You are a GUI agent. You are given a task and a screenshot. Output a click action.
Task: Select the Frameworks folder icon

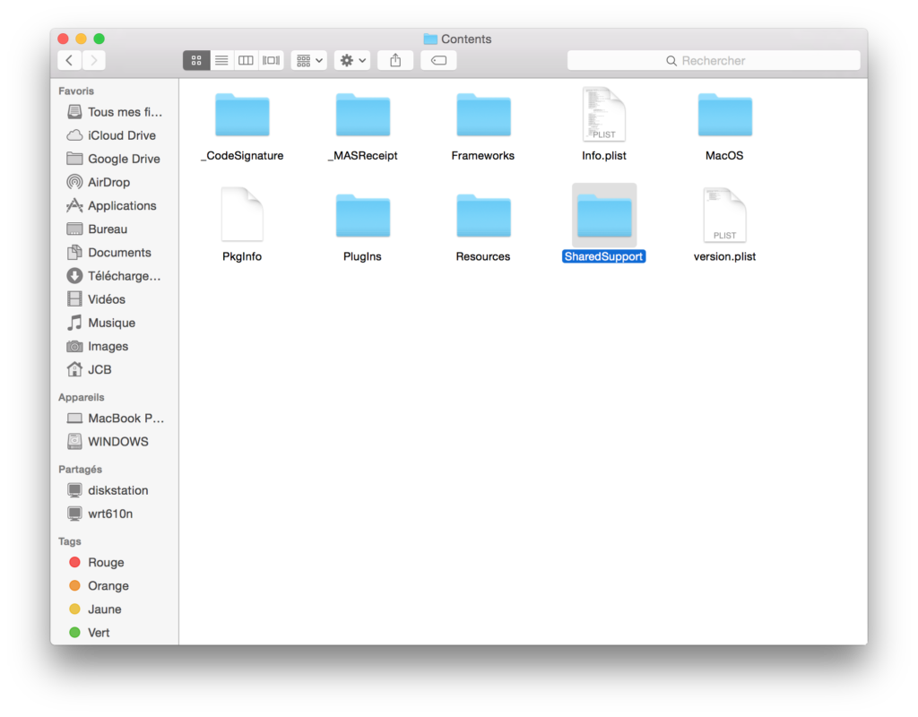tap(483, 116)
